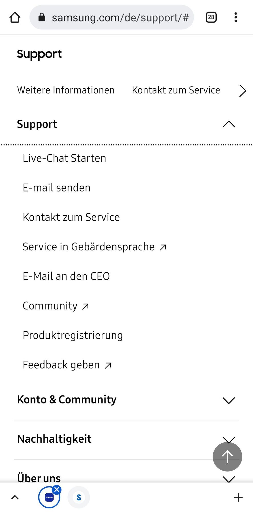Expand the Über uns section

pyautogui.click(x=229, y=479)
